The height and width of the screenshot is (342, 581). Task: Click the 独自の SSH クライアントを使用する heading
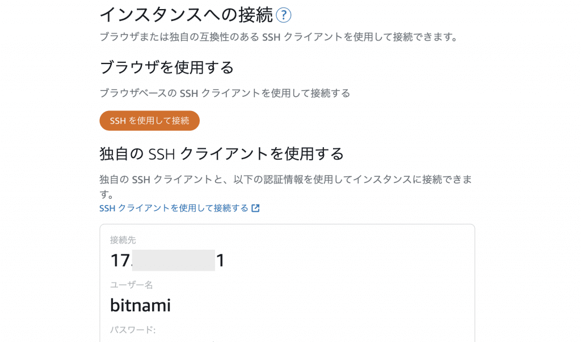pyautogui.click(x=222, y=153)
